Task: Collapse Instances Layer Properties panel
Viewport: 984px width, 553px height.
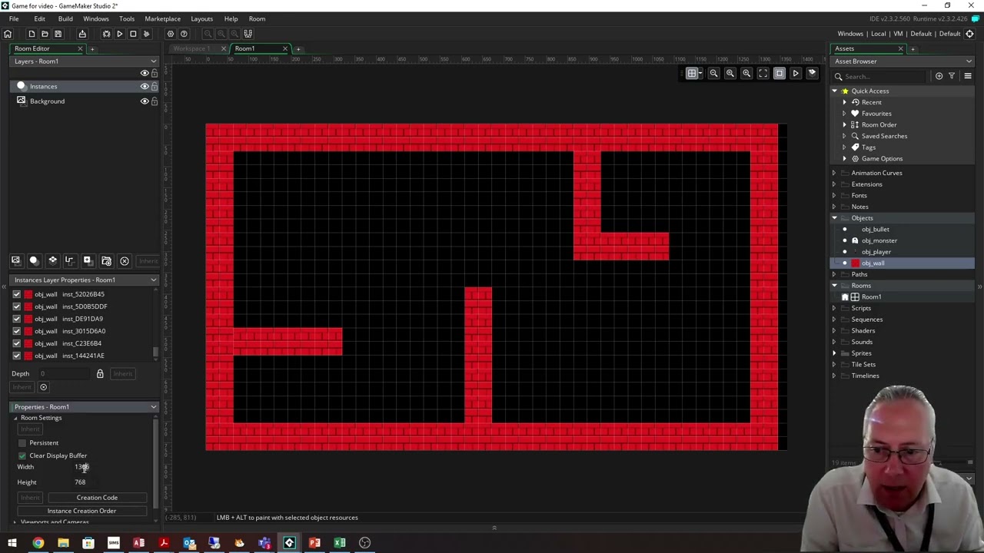Action: [x=153, y=280]
